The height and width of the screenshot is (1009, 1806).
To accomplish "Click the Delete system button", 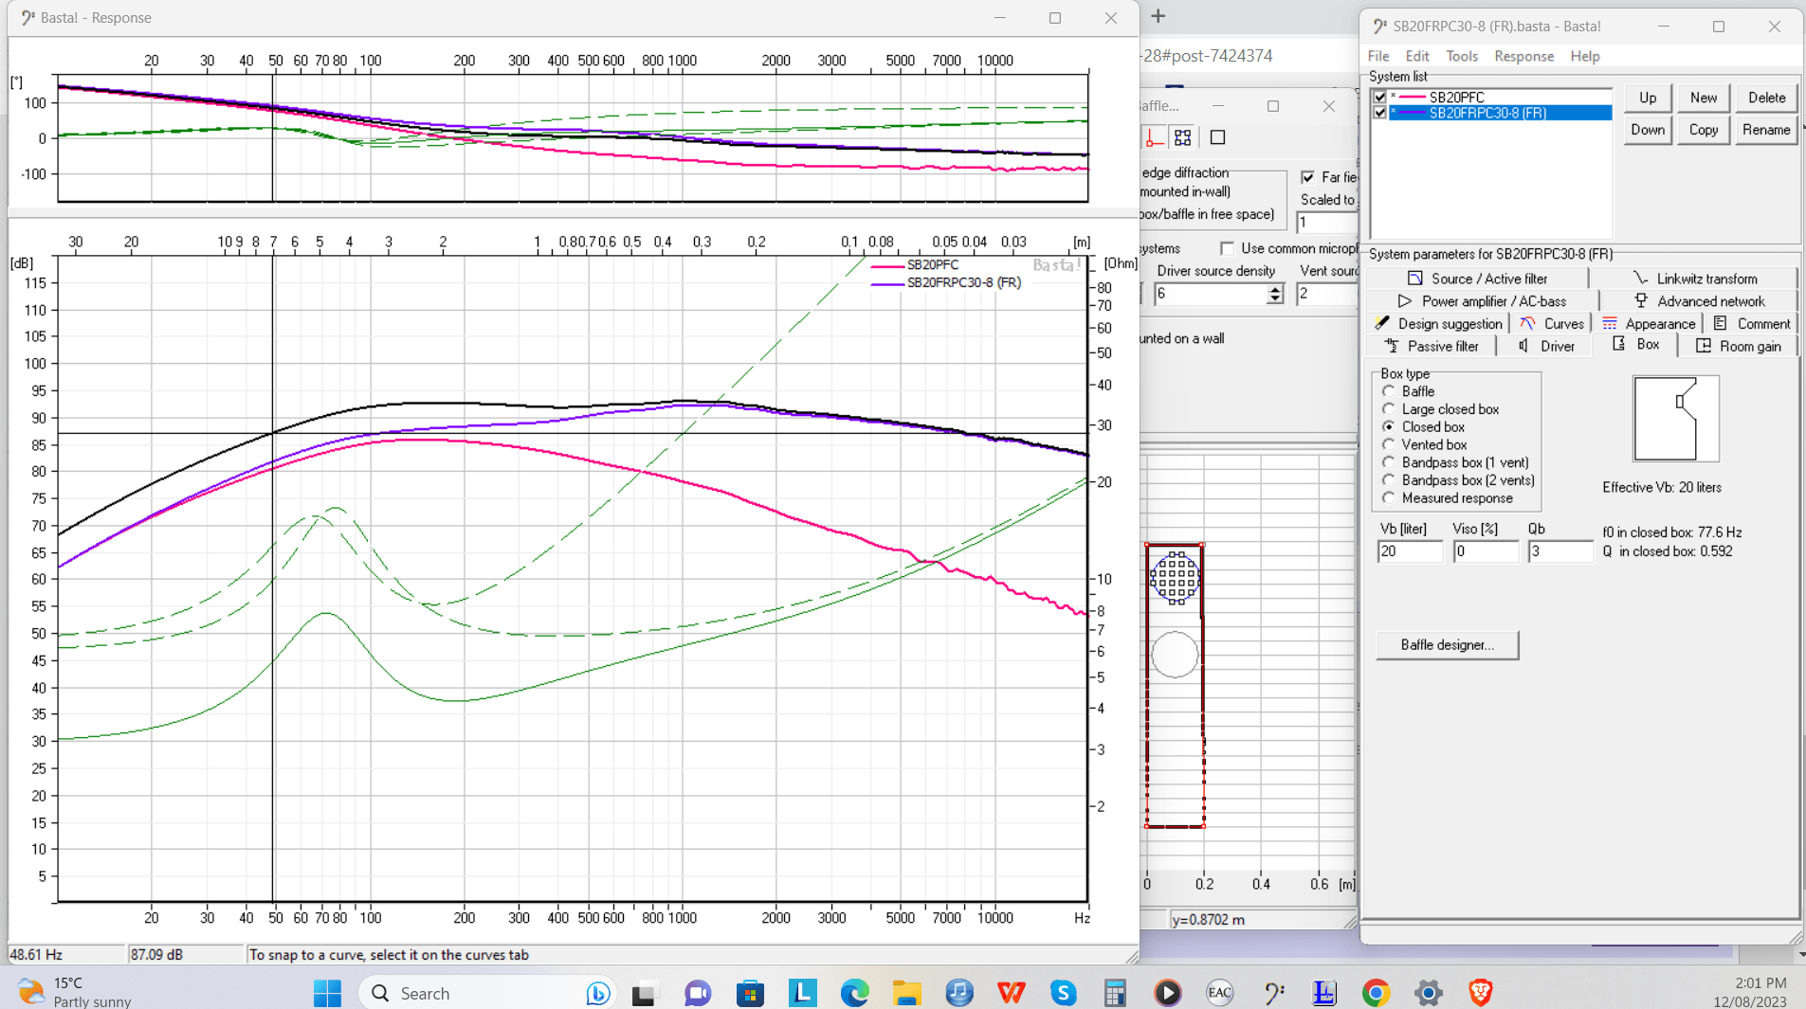I will coord(1766,98).
